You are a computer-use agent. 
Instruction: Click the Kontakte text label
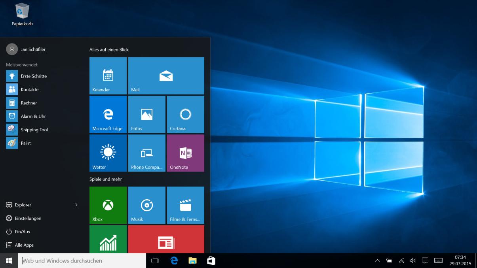[x=30, y=89]
